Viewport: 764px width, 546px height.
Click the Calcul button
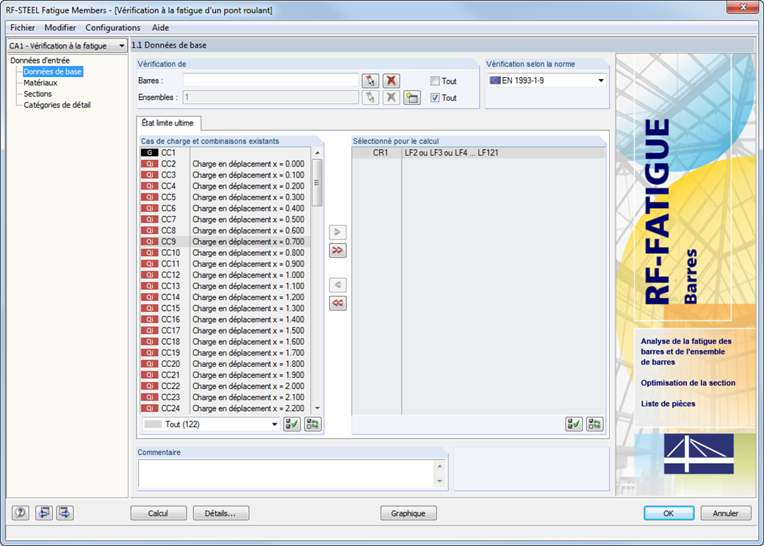(159, 514)
